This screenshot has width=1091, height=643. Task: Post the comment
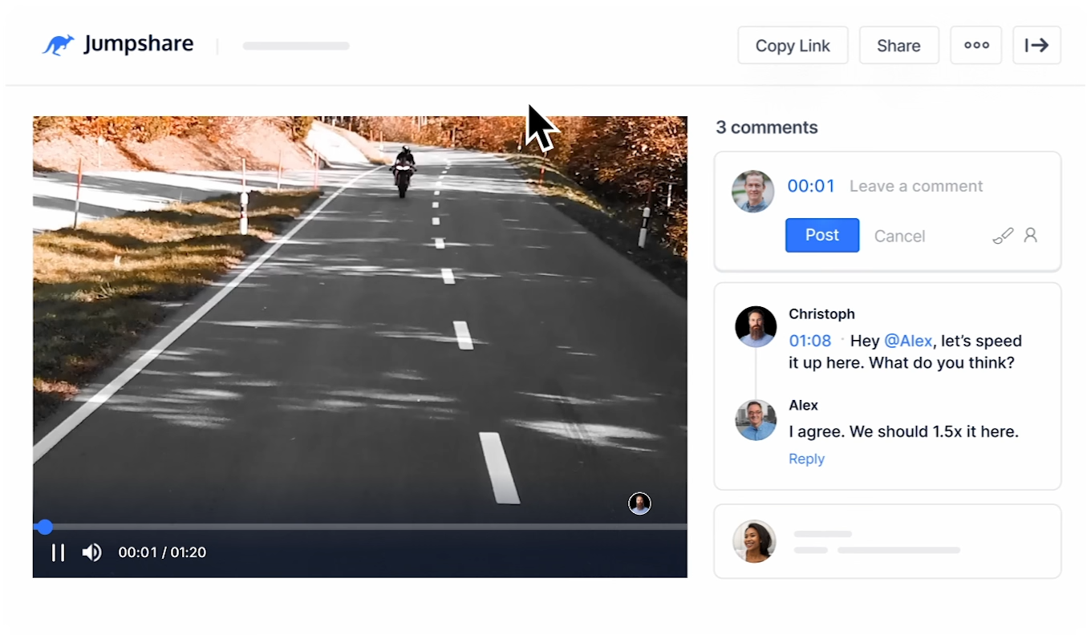[x=822, y=235]
